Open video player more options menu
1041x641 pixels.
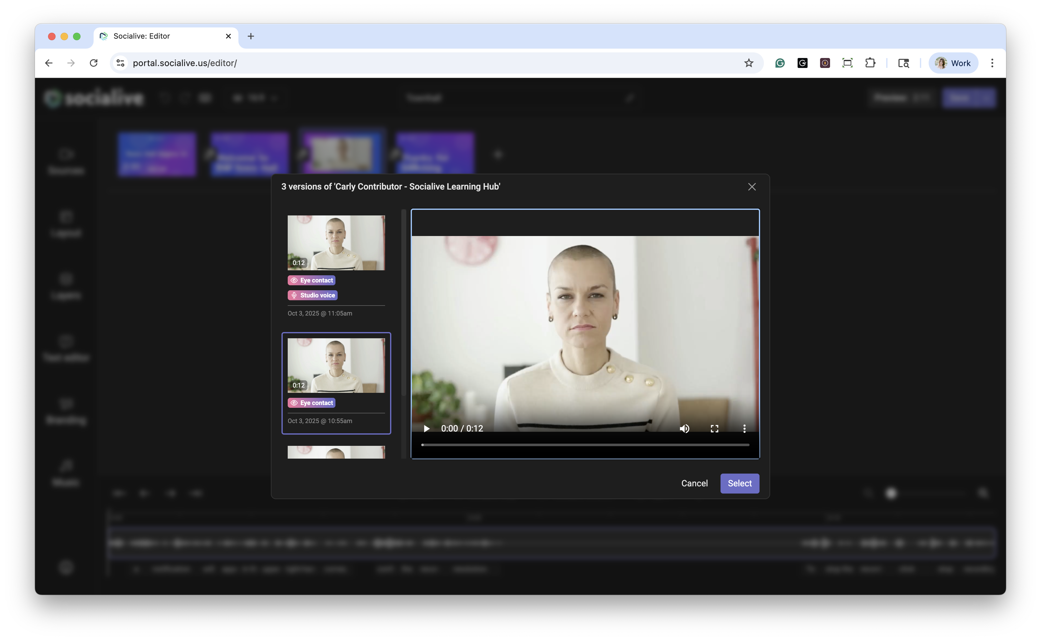pos(744,429)
